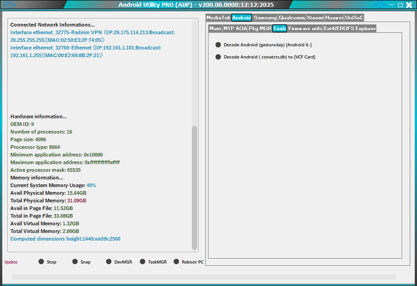Click the Stop radio button
Image resolution: width=417 pixels, height=286 pixels.
[x=41, y=262]
